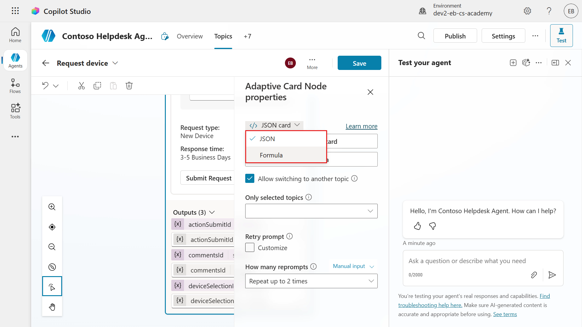
Task: Open the Learn more link
Action: [x=361, y=126]
